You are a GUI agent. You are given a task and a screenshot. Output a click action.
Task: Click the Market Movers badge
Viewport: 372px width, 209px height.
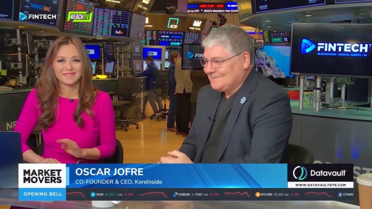[x=42, y=176]
